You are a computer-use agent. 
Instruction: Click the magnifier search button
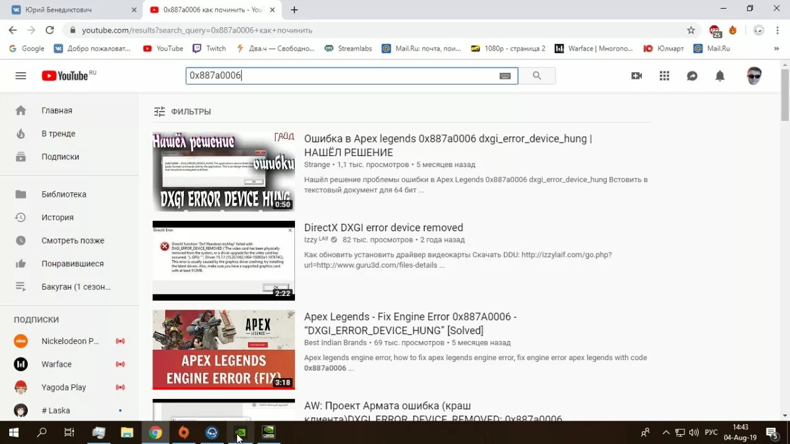[x=536, y=76]
